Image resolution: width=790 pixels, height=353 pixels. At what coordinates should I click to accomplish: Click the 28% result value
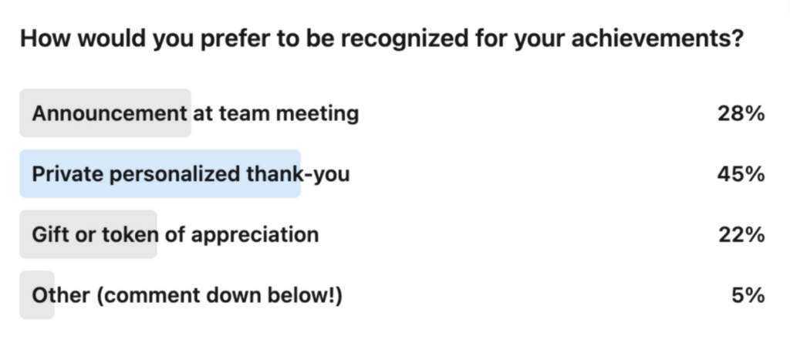[741, 114]
